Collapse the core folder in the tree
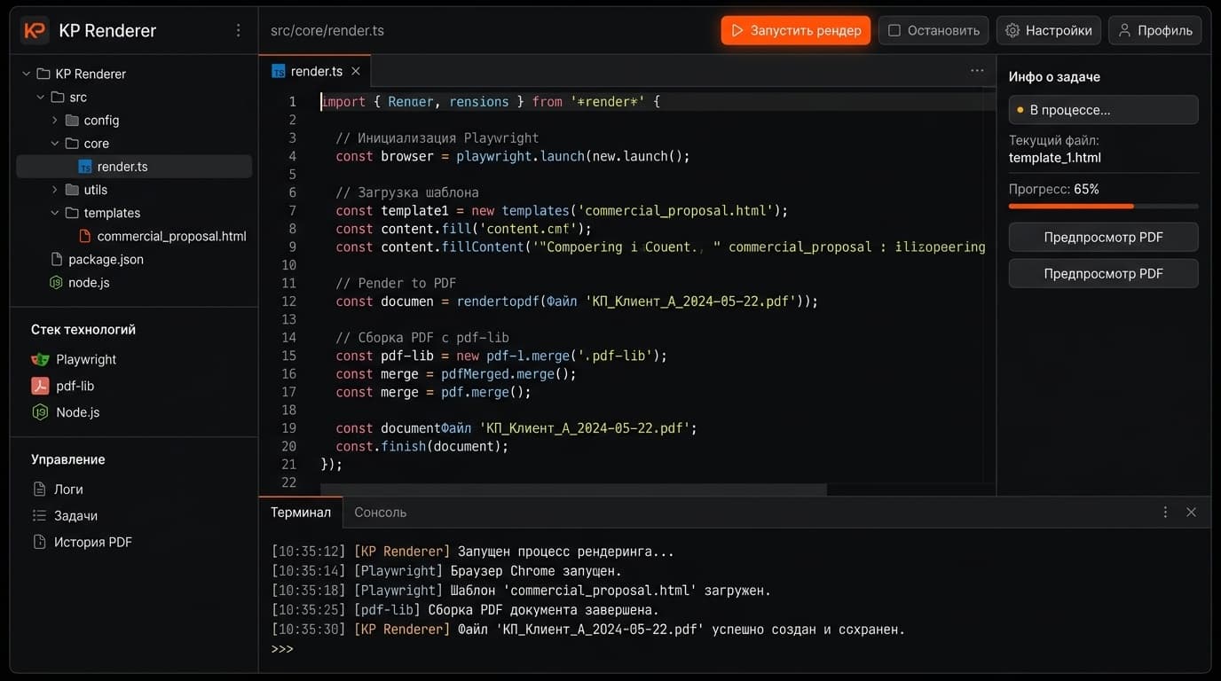The width and height of the screenshot is (1221, 681). pyautogui.click(x=56, y=143)
